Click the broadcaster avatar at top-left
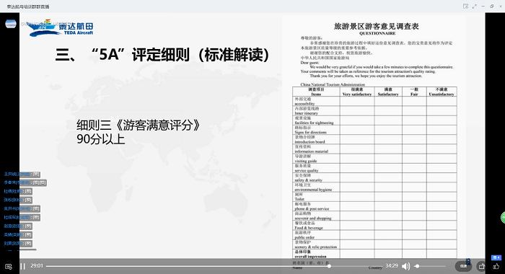This screenshot has width=505, height=274. pos(11,24)
